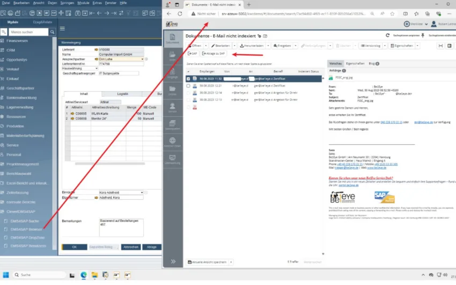
Task: Click the Windows Start button
Action: [6, 275]
